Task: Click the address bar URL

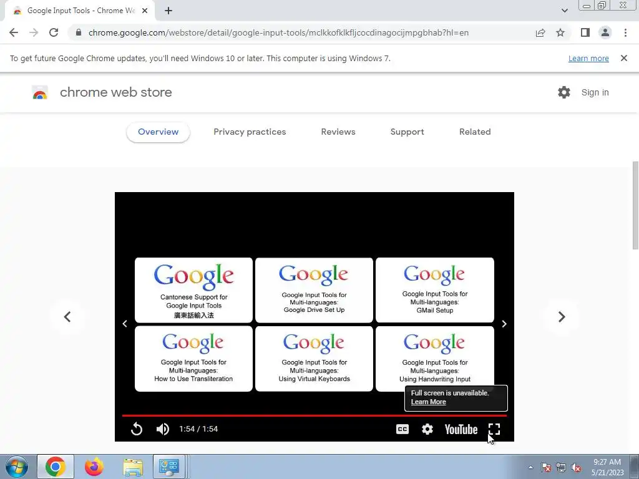Action: pyautogui.click(x=278, y=32)
